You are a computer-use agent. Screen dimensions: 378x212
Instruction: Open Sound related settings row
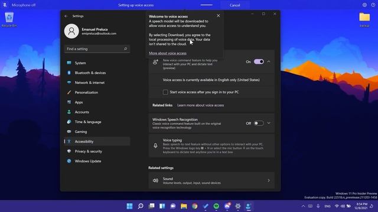point(211,181)
